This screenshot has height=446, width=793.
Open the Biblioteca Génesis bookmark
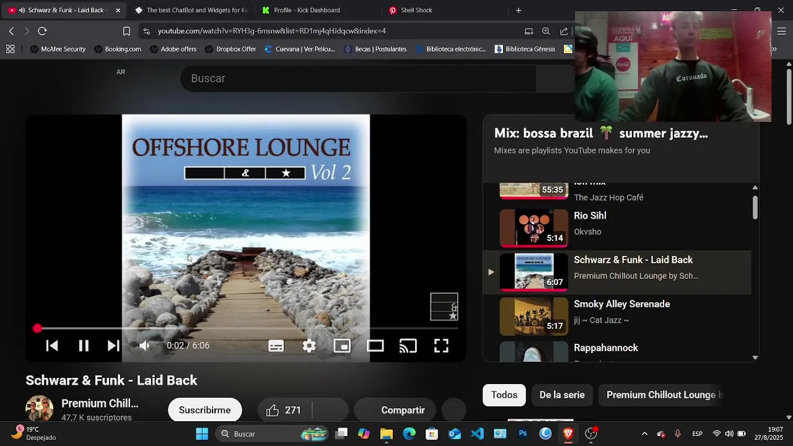coord(525,49)
